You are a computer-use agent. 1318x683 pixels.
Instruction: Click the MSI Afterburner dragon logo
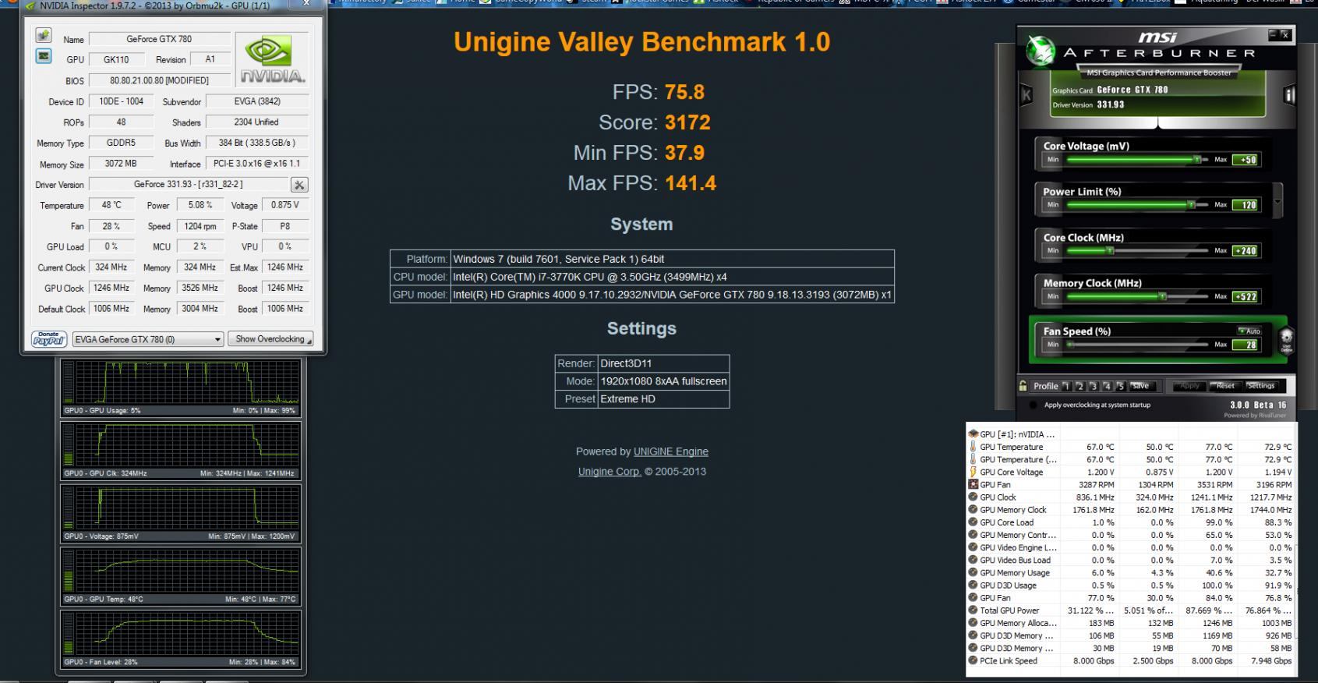click(x=1041, y=51)
